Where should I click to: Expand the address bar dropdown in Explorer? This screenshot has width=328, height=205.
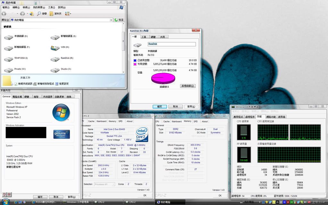(x=111, y=20)
